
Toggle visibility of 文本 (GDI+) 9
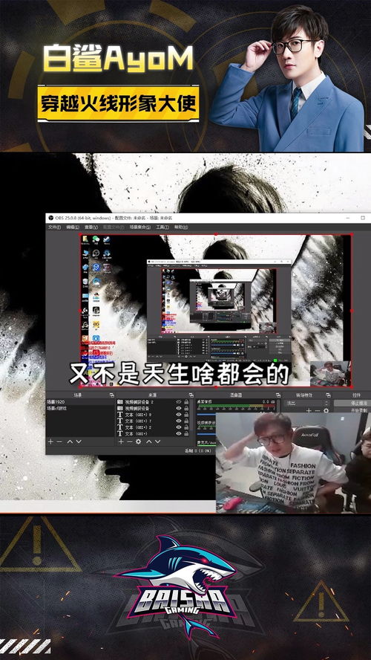tap(179, 415)
